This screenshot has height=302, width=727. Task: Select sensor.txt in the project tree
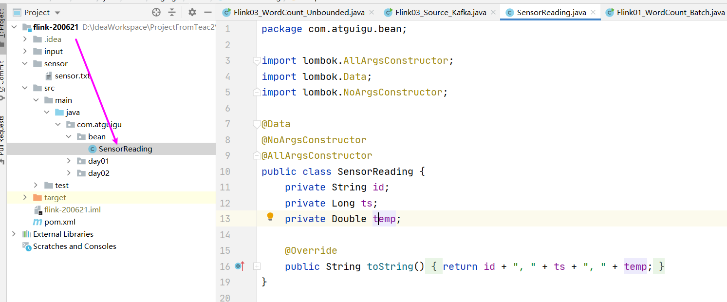click(x=72, y=76)
